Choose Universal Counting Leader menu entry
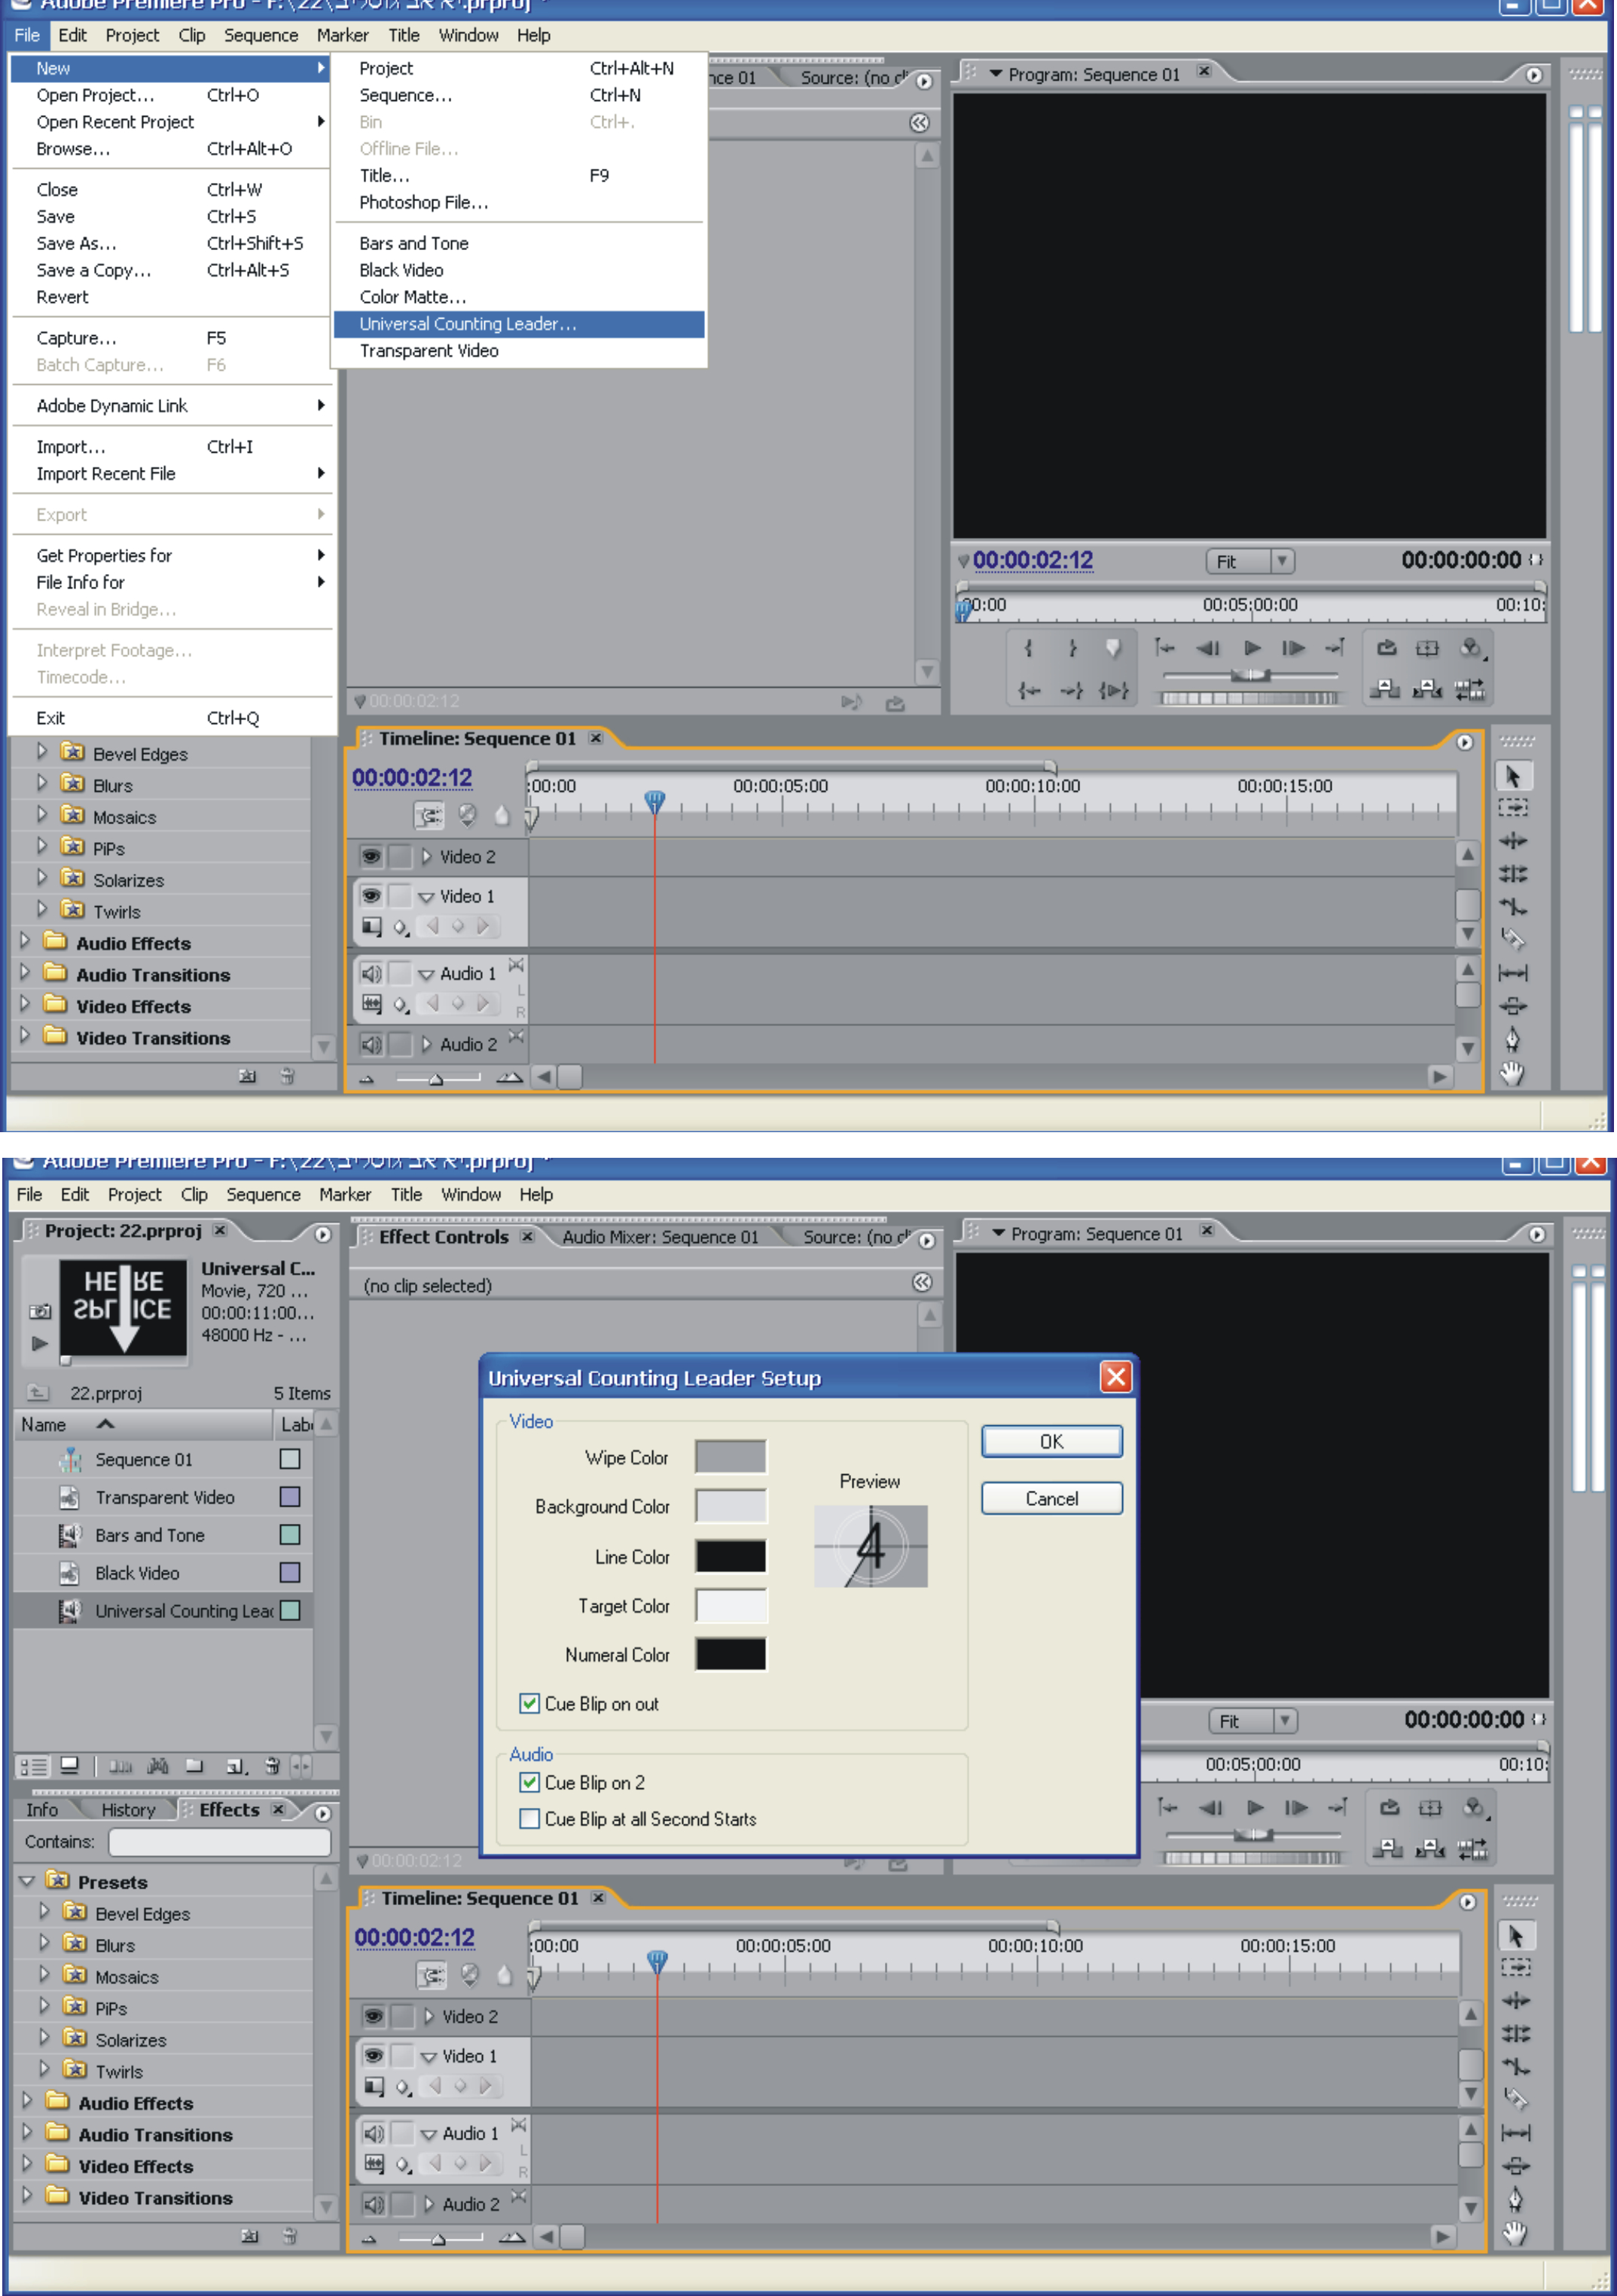Viewport: 1617px width, 2296px height. tap(468, 324)
